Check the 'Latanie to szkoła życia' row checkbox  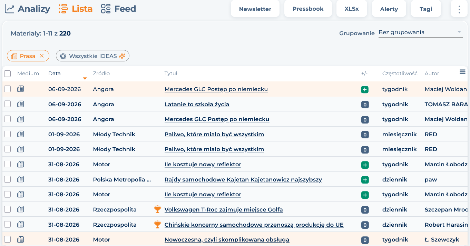coord(8,104)
